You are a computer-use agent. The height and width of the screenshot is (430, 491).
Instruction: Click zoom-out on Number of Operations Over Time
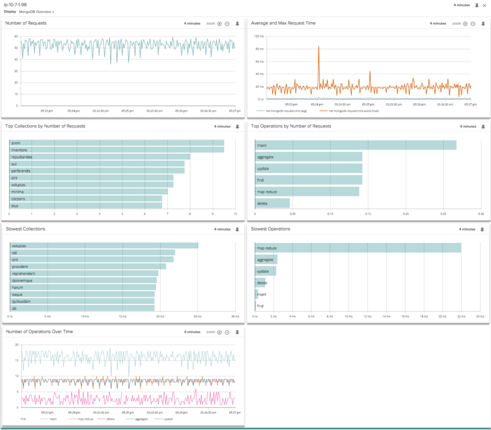click(x=227, y=331)
